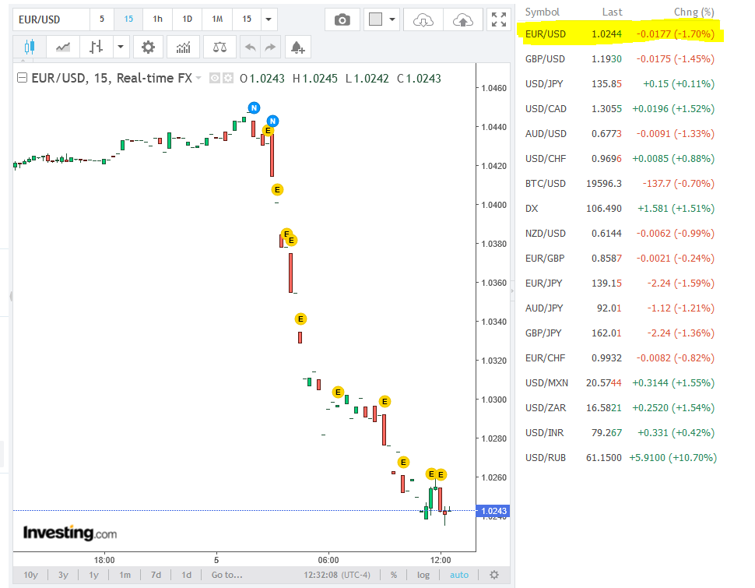The width and height of the screenshot is (755, 588).
Task: Sort watchlist by Chng (%) header
Action: pos(694,12)
